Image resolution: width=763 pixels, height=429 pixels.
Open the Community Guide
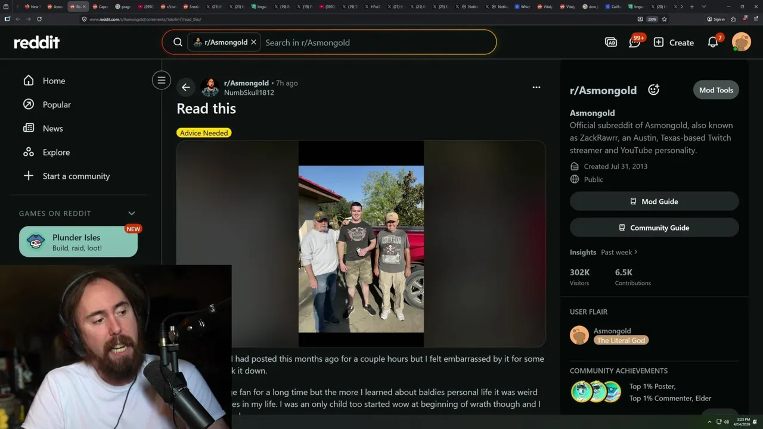[x=655, y=228]
